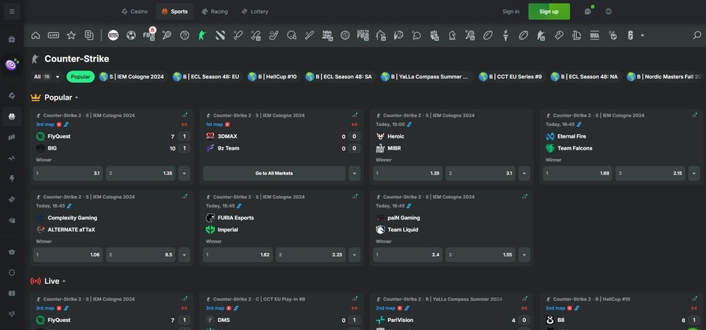This screenshot has width=706, height=330.
Task: Expand more markets on FURIA vs Imperial card
Action: point(354,254)
